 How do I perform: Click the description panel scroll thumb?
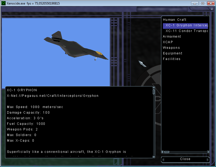[154, 92]
